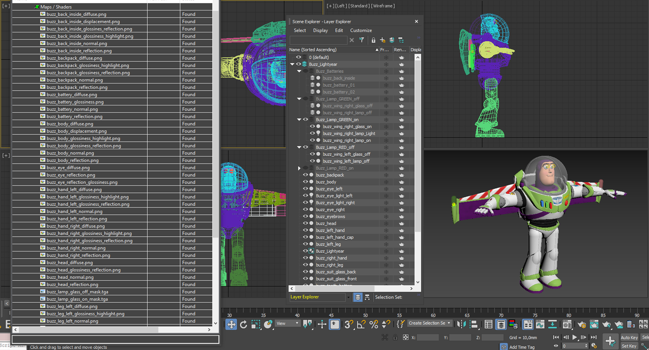Collapse the Buzz_Lightyear layer tree
649x350 pixels.
[x=292, y=64]
